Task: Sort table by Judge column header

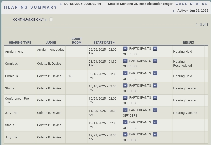Action: point(51,43)
